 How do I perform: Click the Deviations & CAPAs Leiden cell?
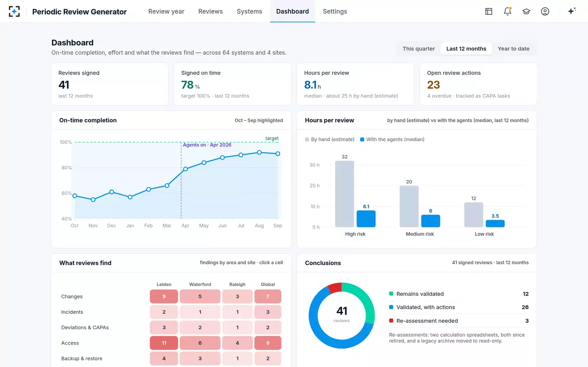coord(164,327)
